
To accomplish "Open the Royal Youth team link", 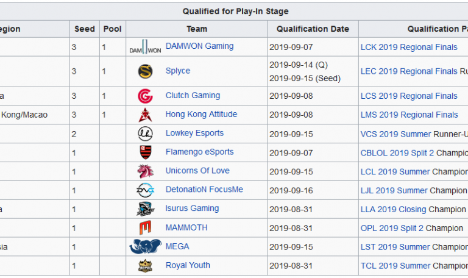I will click(188, 265).
